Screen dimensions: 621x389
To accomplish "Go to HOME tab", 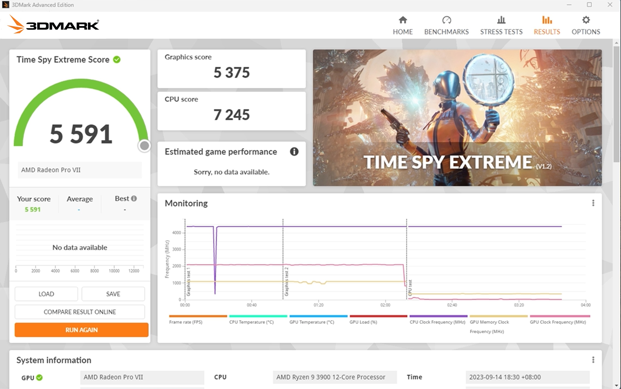I will point(403,26).
